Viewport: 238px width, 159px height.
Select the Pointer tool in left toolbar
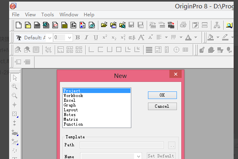click(x=15, y=78)
